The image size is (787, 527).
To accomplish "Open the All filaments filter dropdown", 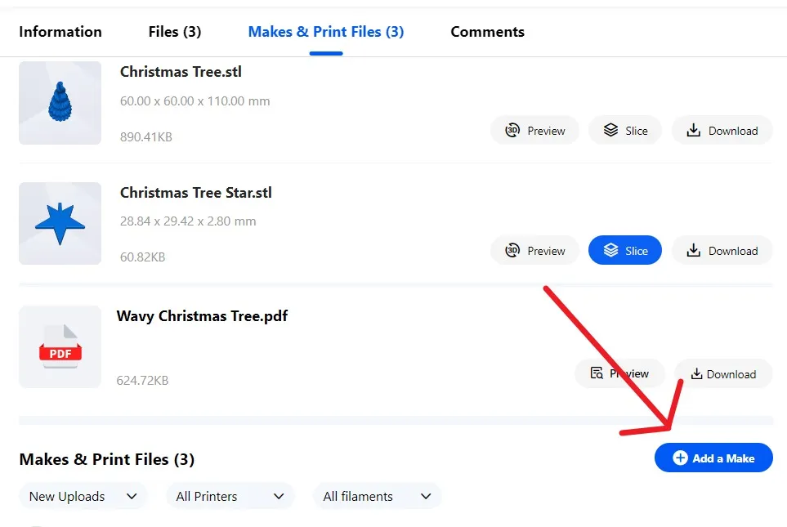I will pyautogui.click(x=377, y=497).
